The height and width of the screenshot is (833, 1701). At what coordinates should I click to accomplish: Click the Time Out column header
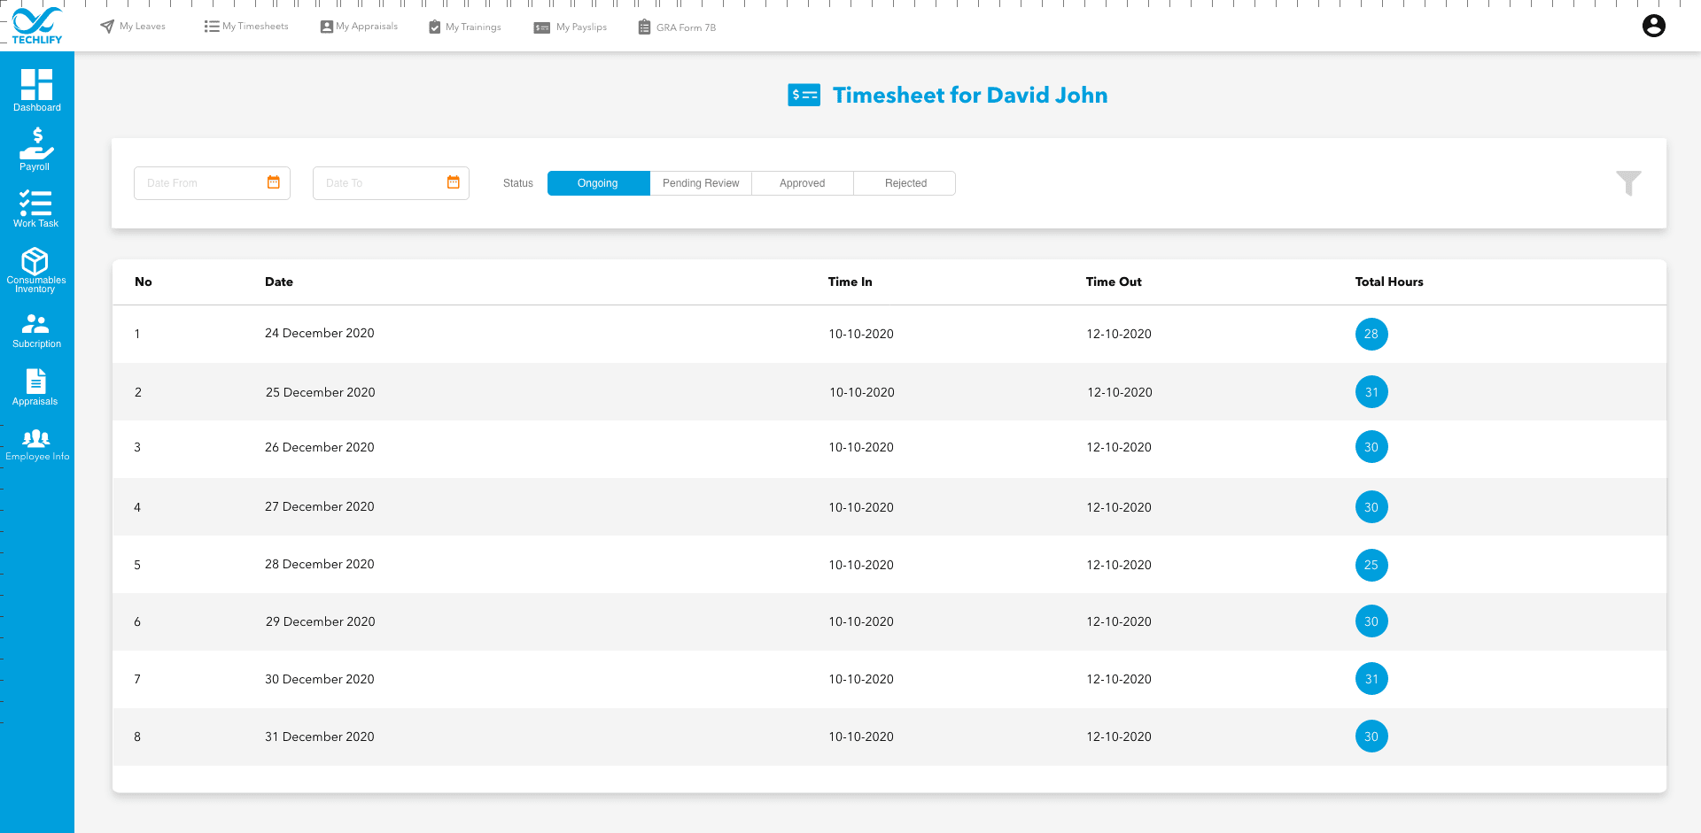[1114, 282]
